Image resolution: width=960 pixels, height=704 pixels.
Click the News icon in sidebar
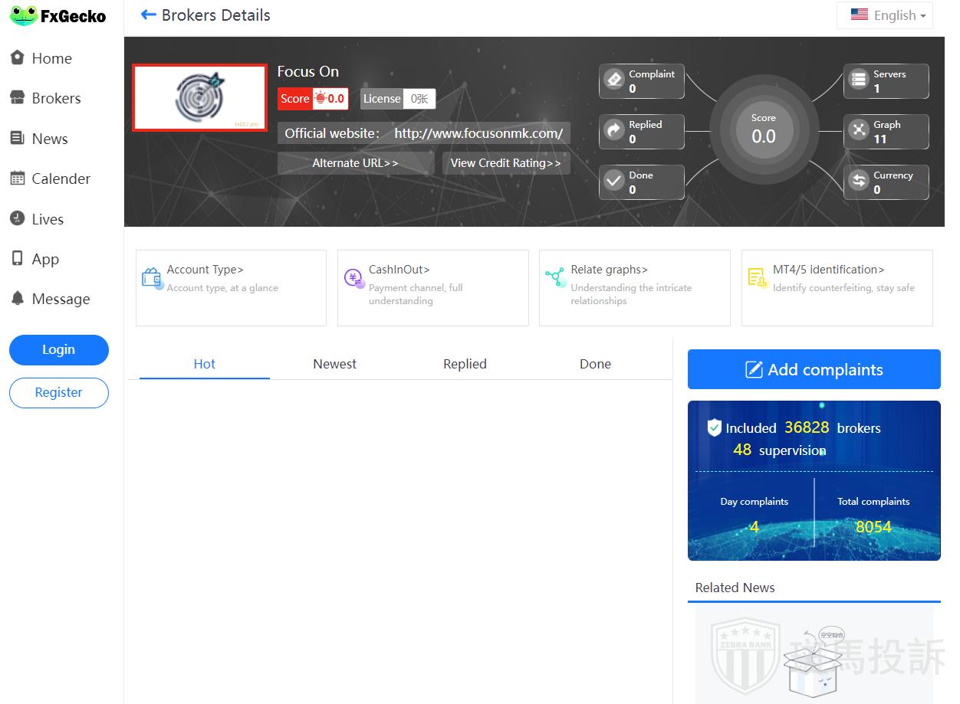click(17, 139)
